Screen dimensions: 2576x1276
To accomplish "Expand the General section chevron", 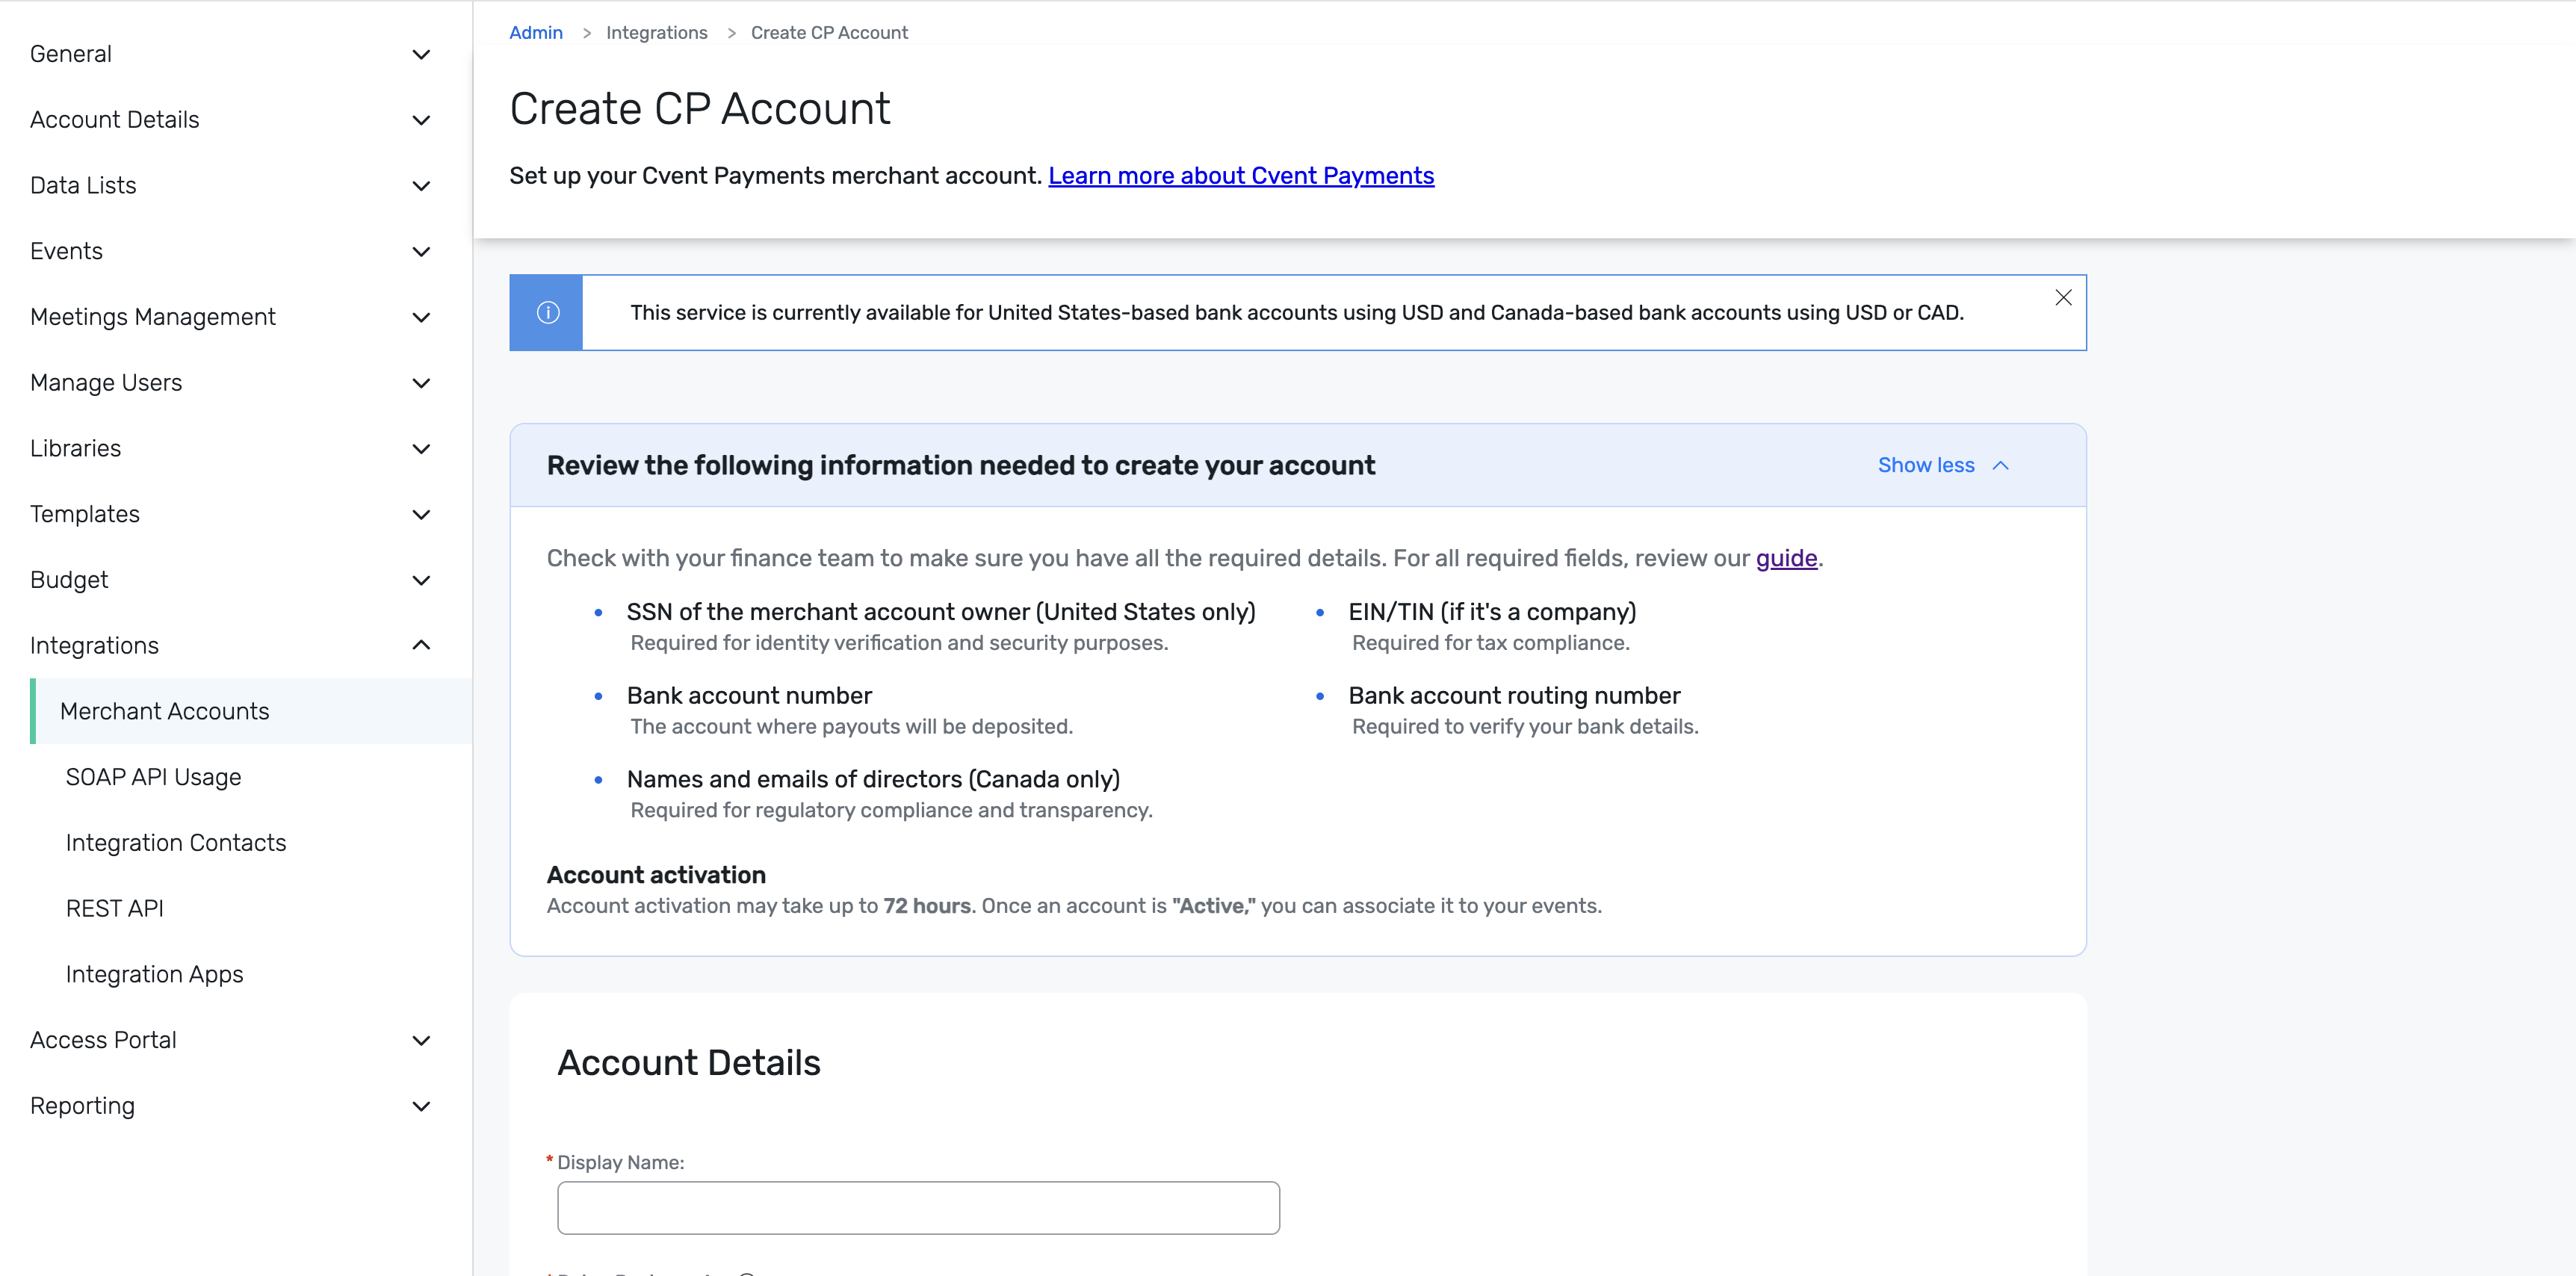I will 421,54.
